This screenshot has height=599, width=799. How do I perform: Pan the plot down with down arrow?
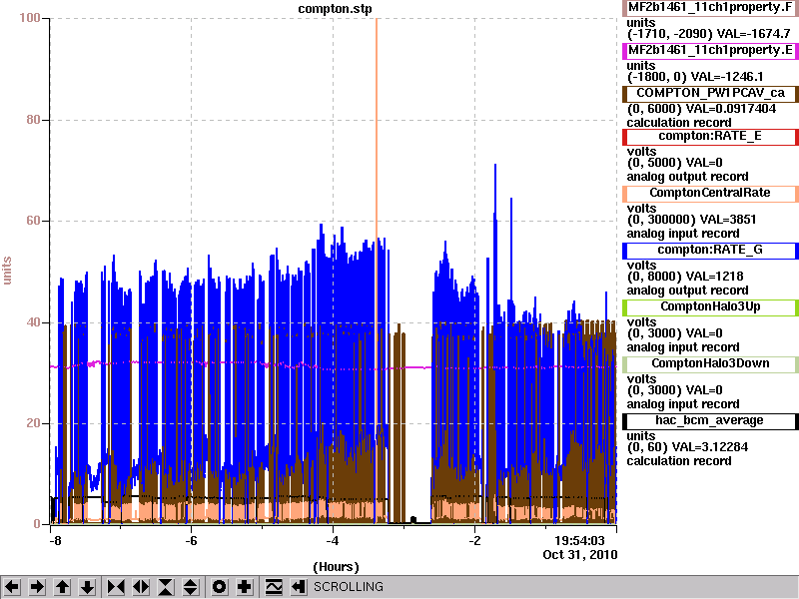coord(88,587)
